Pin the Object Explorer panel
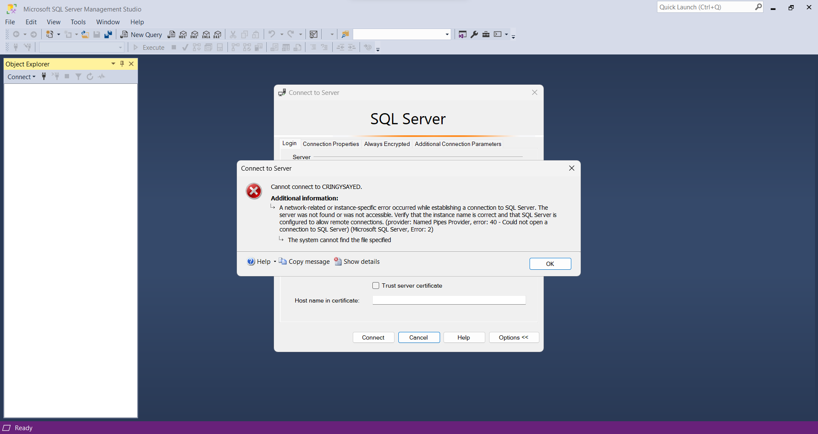 point(122,64)
